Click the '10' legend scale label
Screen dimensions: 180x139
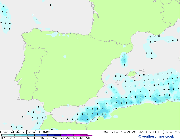tap(35, 138)
